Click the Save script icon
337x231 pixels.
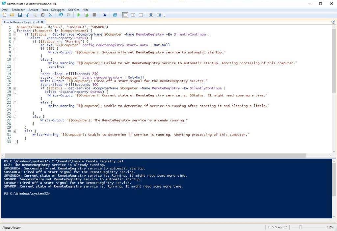pos(20,15)
